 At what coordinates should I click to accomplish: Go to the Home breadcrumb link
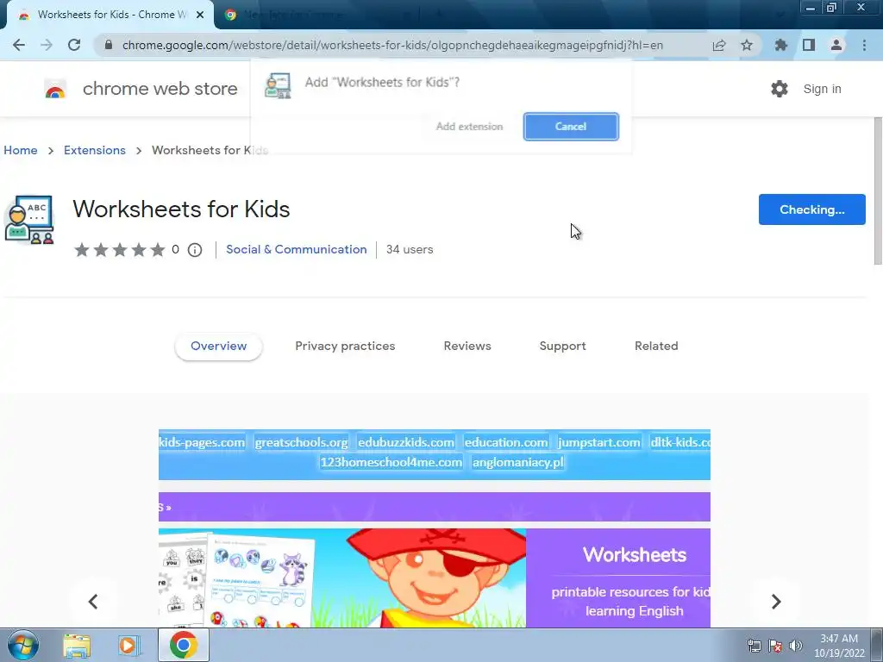[x=21, y=150]
